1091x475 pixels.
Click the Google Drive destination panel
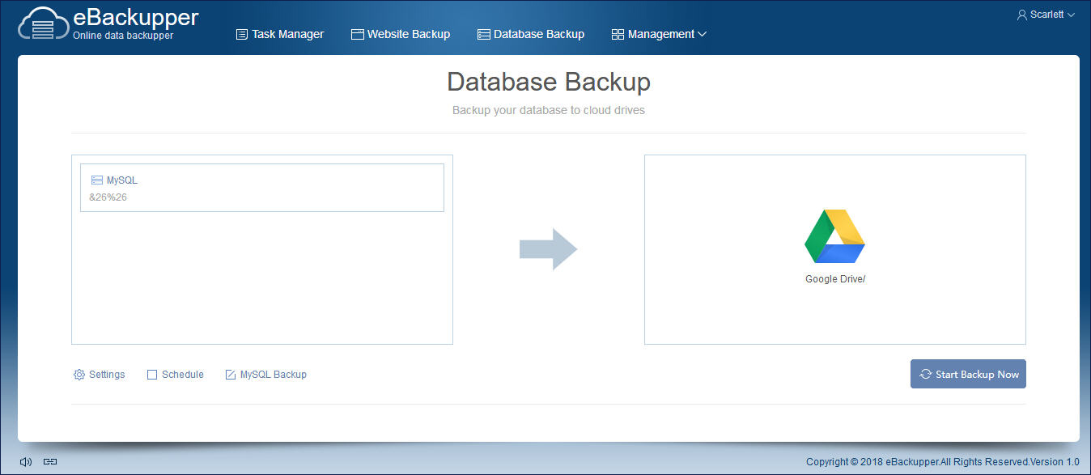point(835,249)
